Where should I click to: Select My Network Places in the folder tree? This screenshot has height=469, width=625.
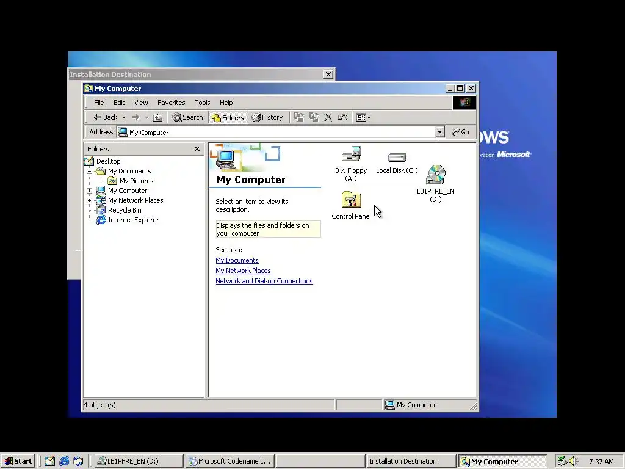point(135,200)
